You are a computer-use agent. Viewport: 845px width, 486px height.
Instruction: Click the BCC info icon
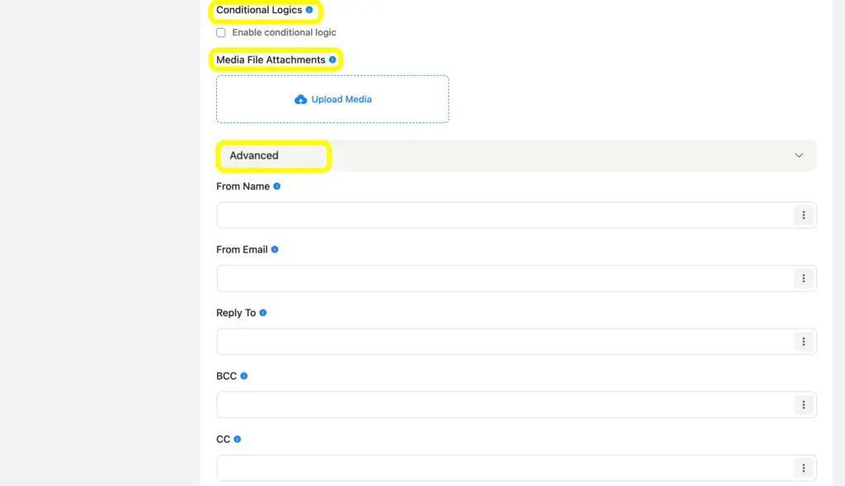click(244, 376)
